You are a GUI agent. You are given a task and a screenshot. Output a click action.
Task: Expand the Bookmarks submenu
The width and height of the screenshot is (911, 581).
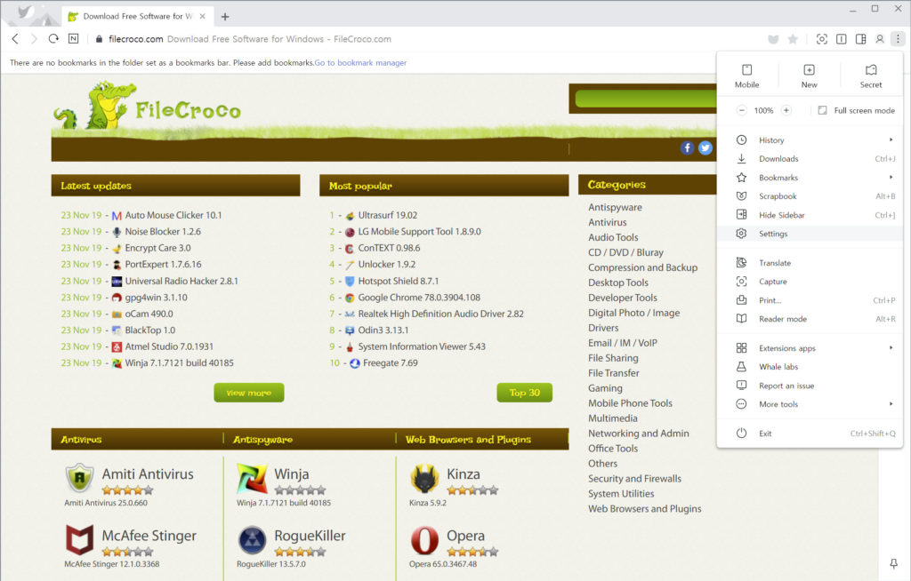[x=810, y=178]
